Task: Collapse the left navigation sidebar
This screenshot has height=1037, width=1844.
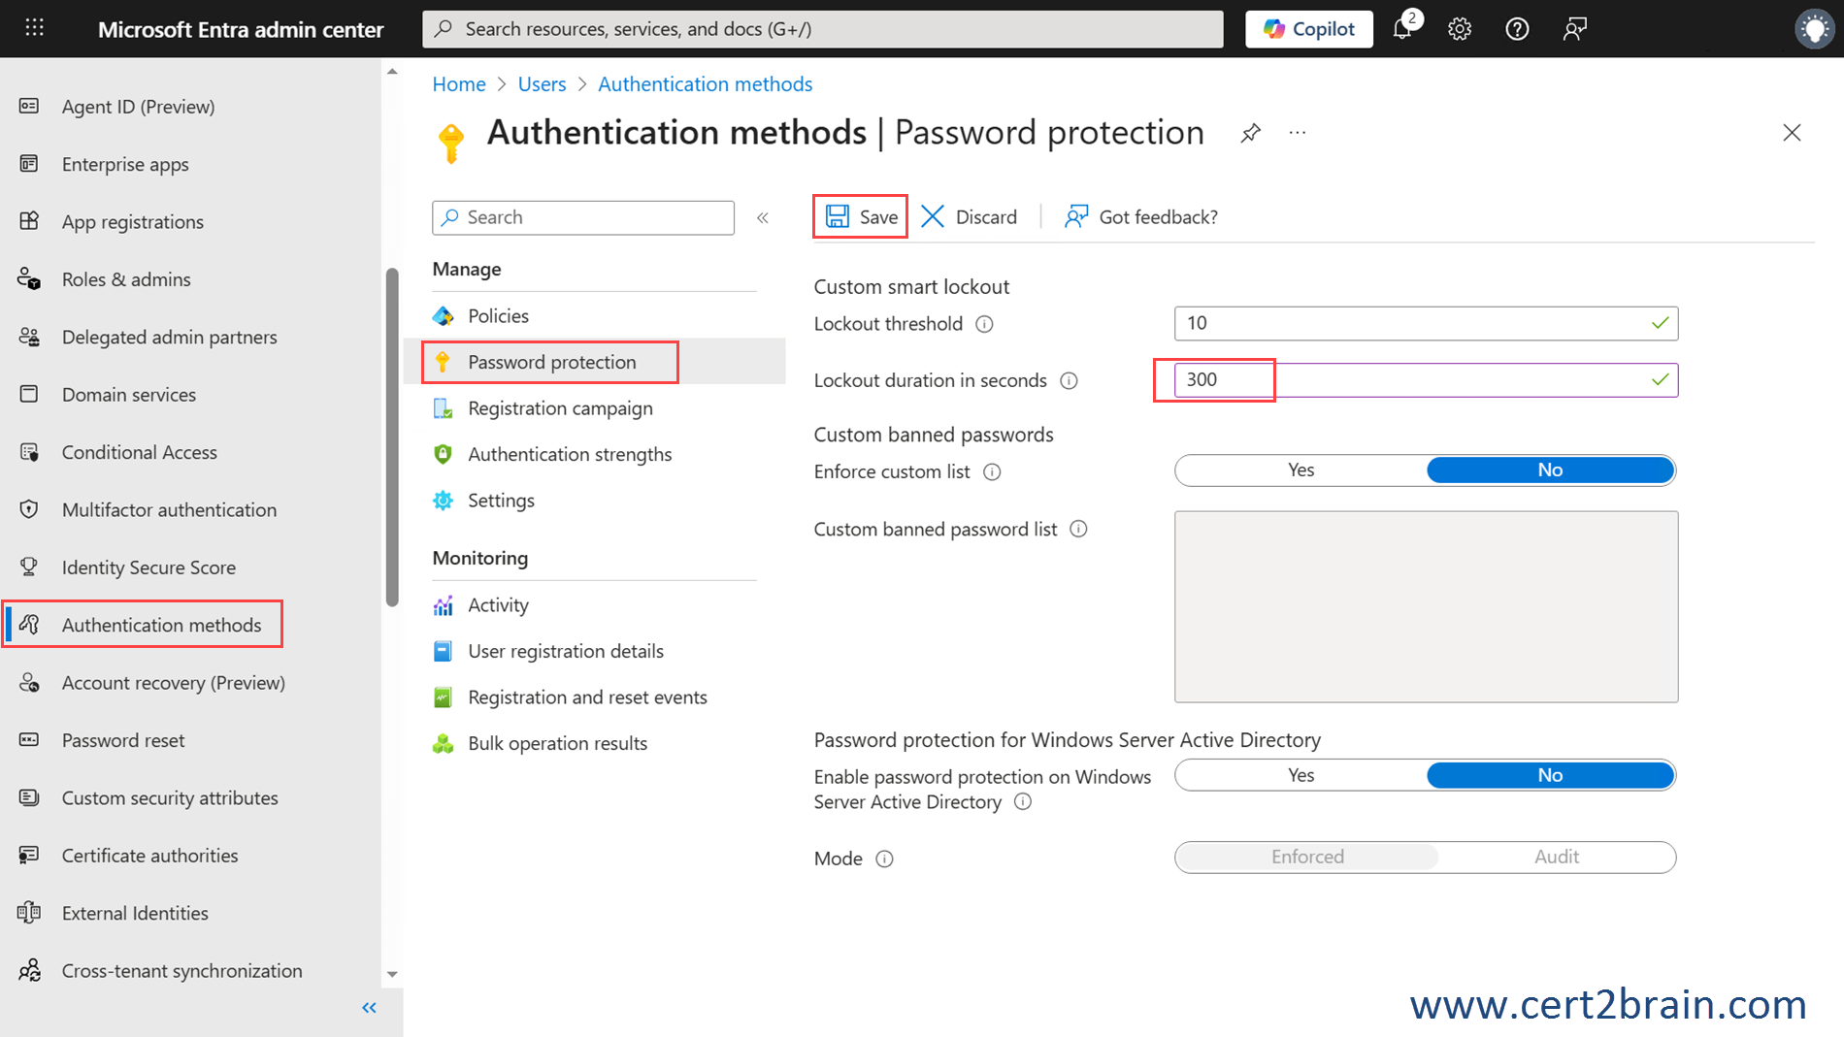Action: [x=369, y=1008]
